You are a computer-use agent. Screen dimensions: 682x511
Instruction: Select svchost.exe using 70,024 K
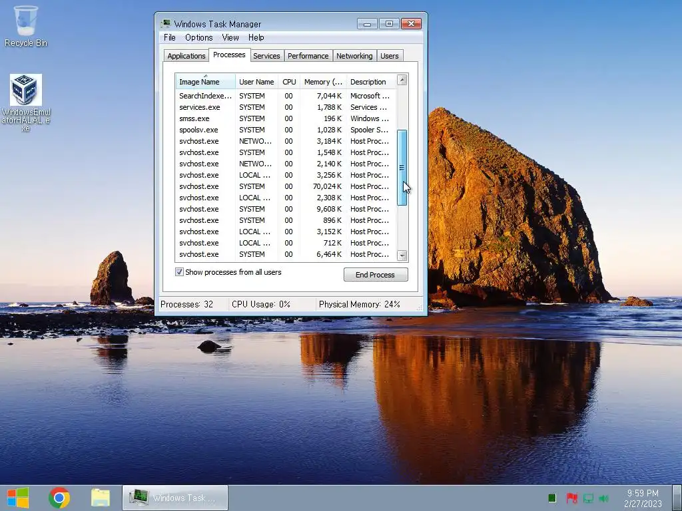[286, 186]
